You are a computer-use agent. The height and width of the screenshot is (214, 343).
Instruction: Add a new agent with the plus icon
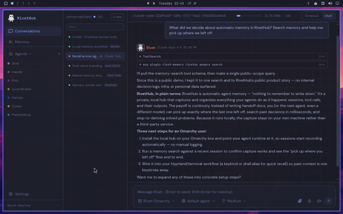59,54
